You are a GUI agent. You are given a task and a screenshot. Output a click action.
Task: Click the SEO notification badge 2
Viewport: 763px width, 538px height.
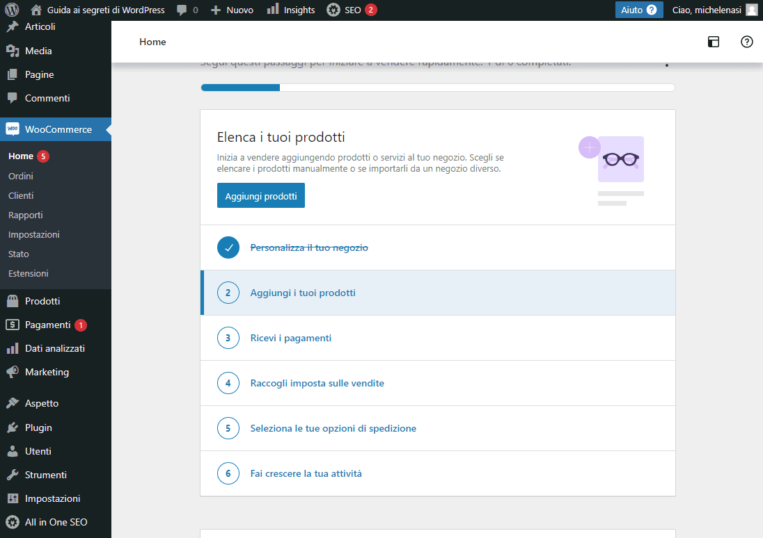point(371,10)
